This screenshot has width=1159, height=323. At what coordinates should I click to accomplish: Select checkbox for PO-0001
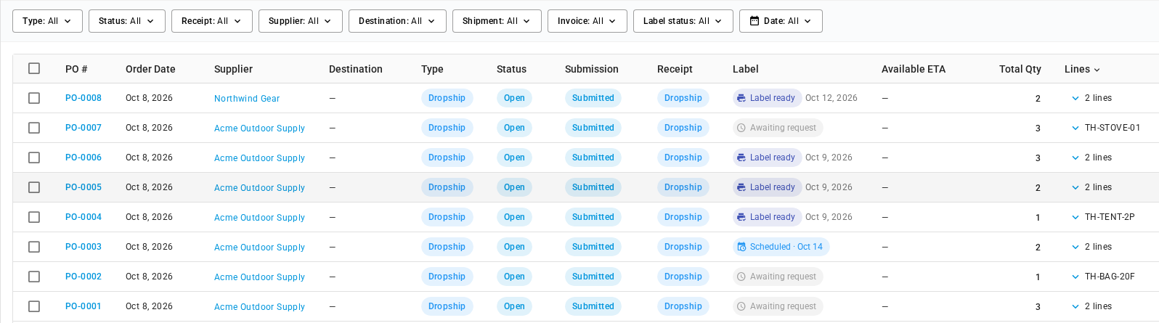pos(34,306)
